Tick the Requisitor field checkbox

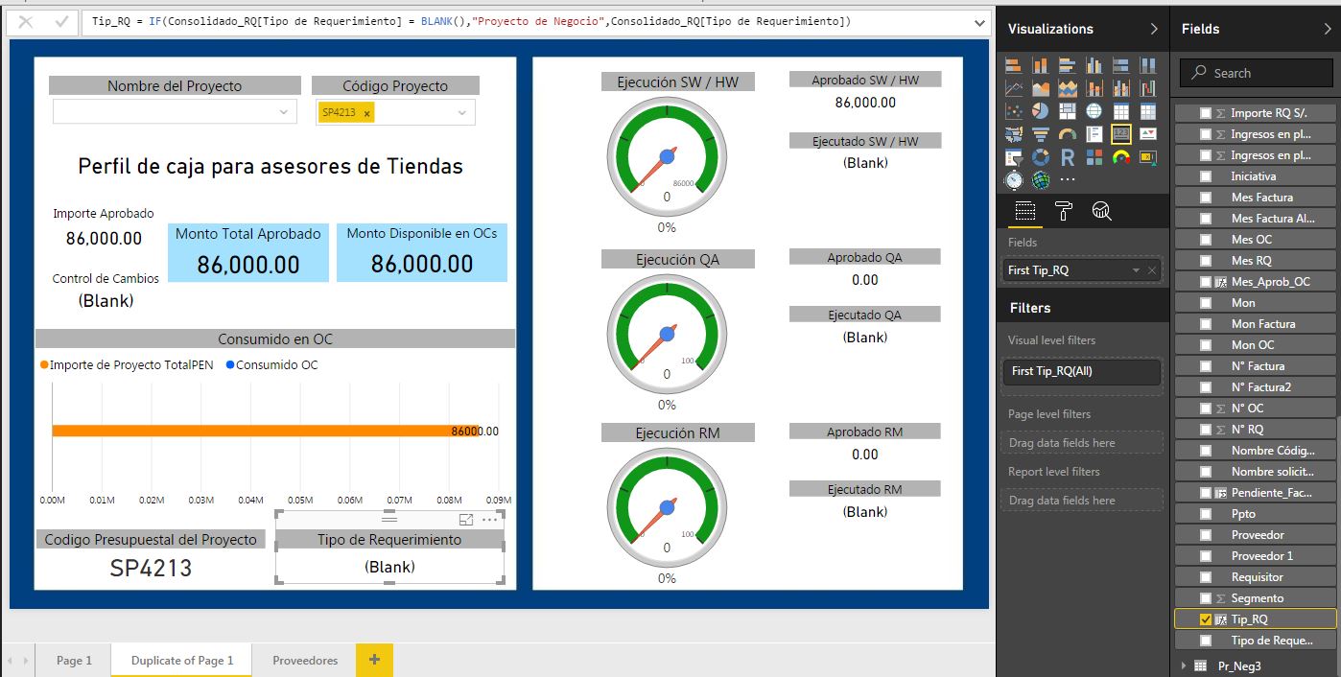click(x=1206, y=577)
